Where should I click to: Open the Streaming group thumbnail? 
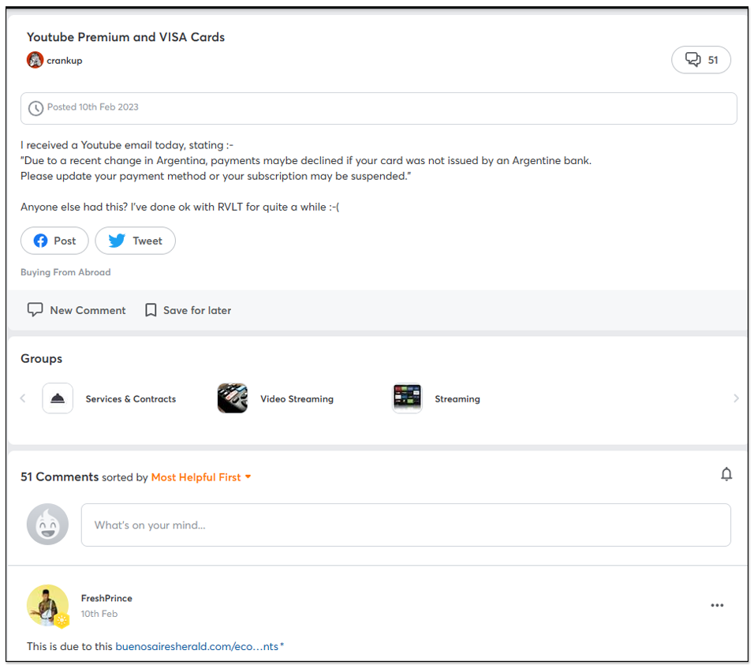coord(407,398)
